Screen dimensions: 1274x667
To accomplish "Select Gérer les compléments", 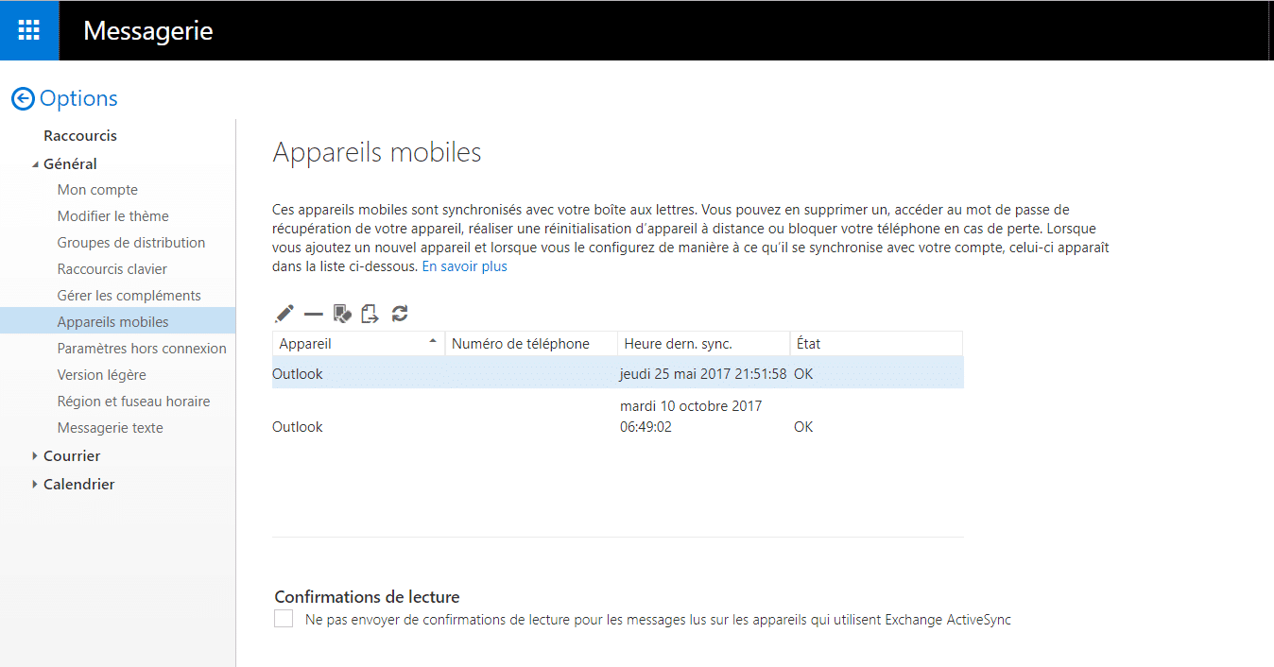I will click(129, 296).
